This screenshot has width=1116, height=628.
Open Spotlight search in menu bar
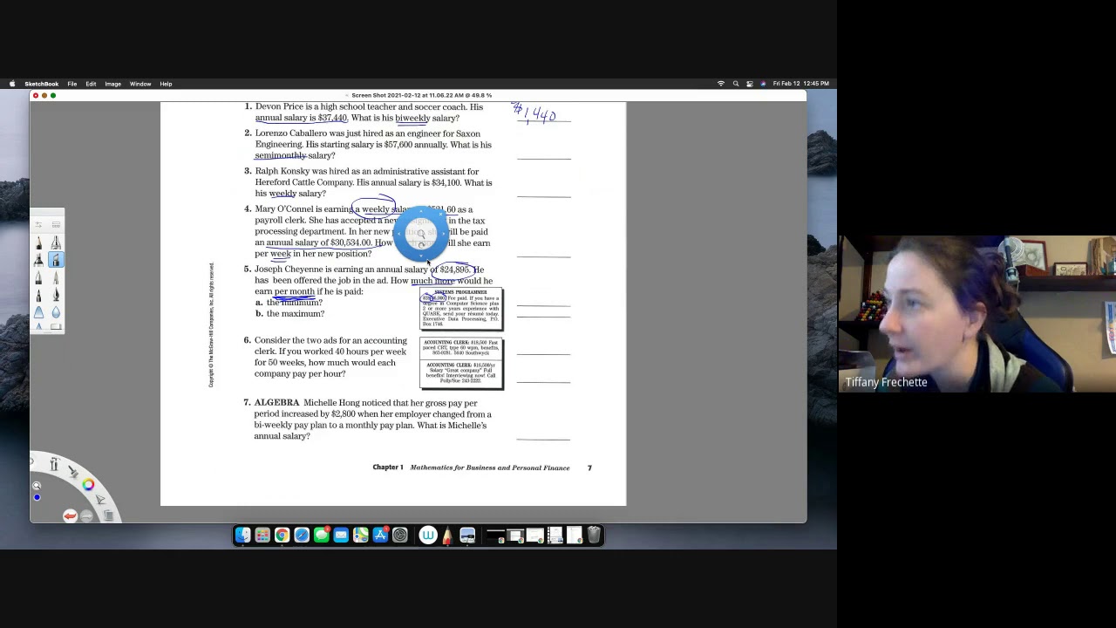click(736, 84)
